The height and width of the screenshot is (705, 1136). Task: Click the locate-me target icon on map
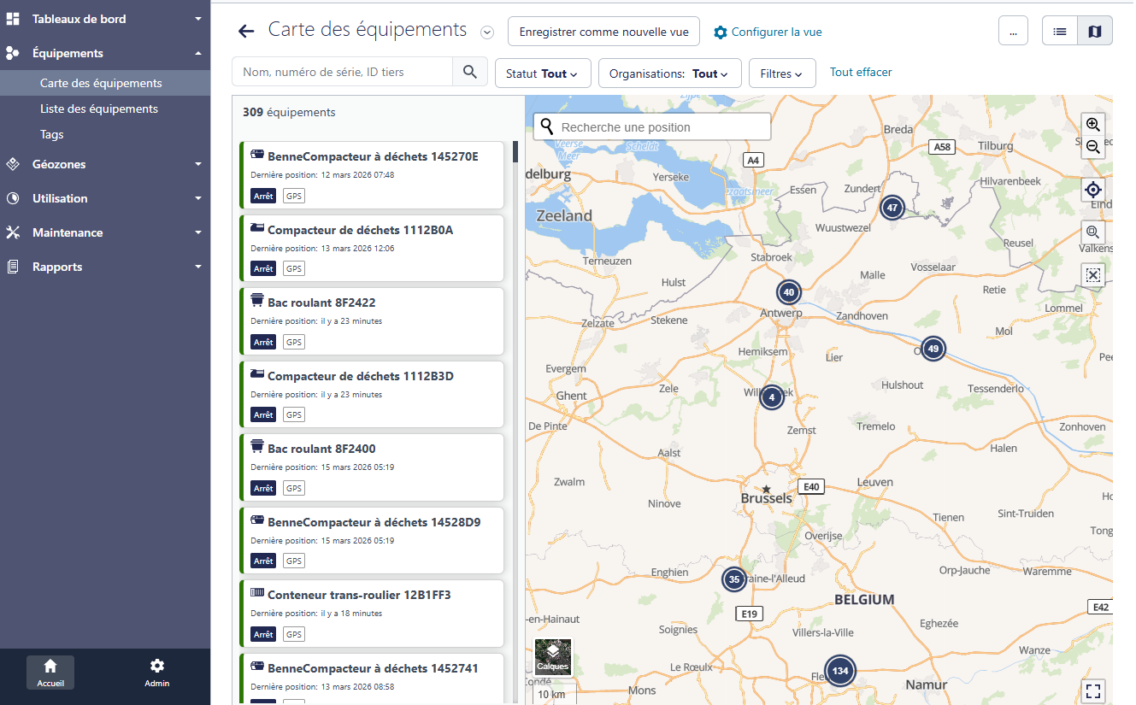(1093, 190)
